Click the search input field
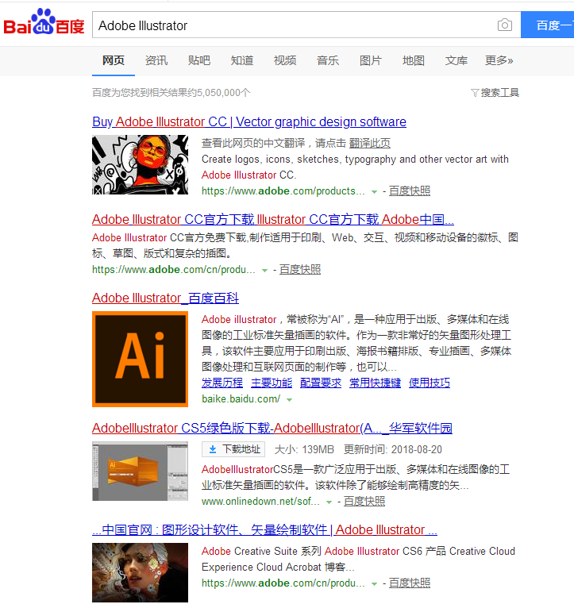The height and width of the screenshot is (608, 574). pos(294,25)
